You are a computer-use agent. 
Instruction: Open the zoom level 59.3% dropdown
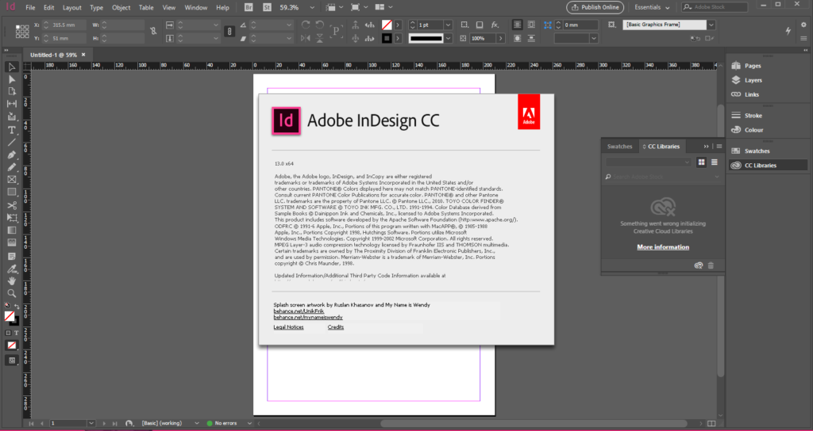click(311, 8)
